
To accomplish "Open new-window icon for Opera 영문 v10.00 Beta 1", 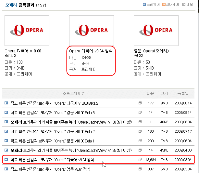I will pos(140,141).
